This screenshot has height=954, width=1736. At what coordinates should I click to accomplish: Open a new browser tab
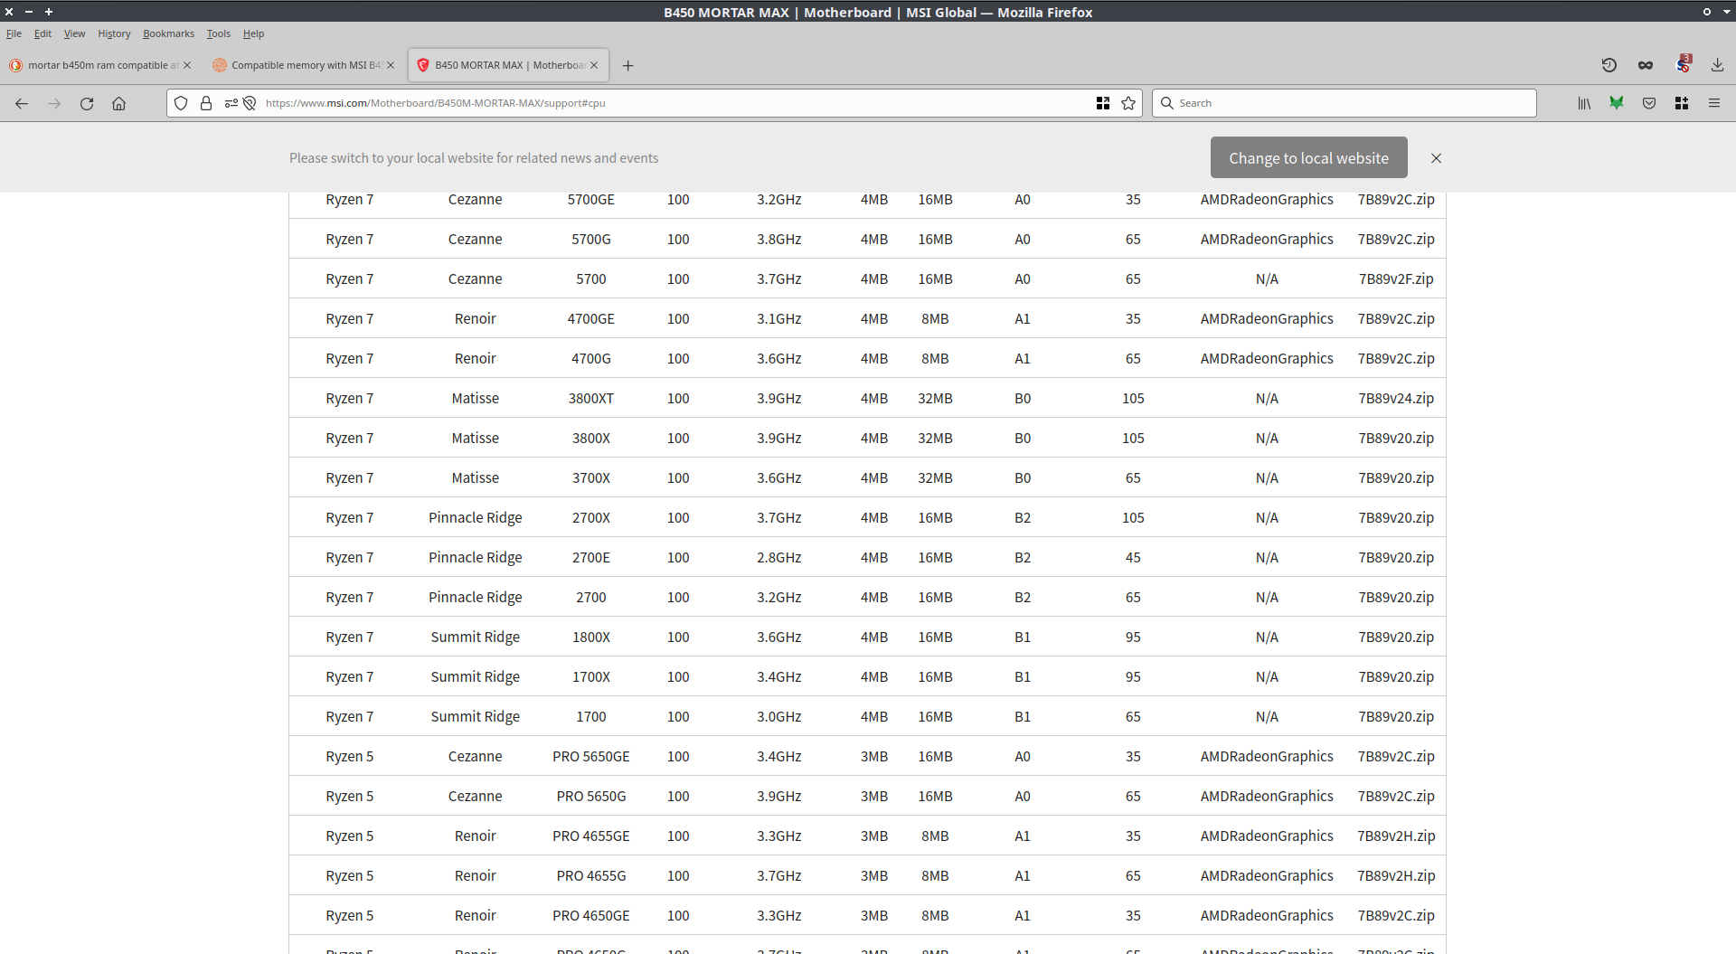click(x=627, y=65)
